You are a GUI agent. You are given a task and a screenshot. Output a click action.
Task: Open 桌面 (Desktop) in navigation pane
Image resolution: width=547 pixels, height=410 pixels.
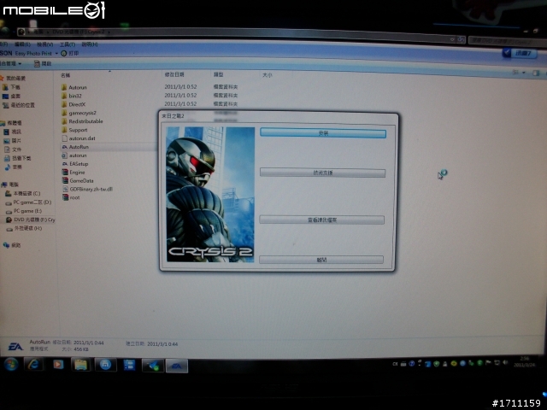pyautogui.click(x=11, y=97)
